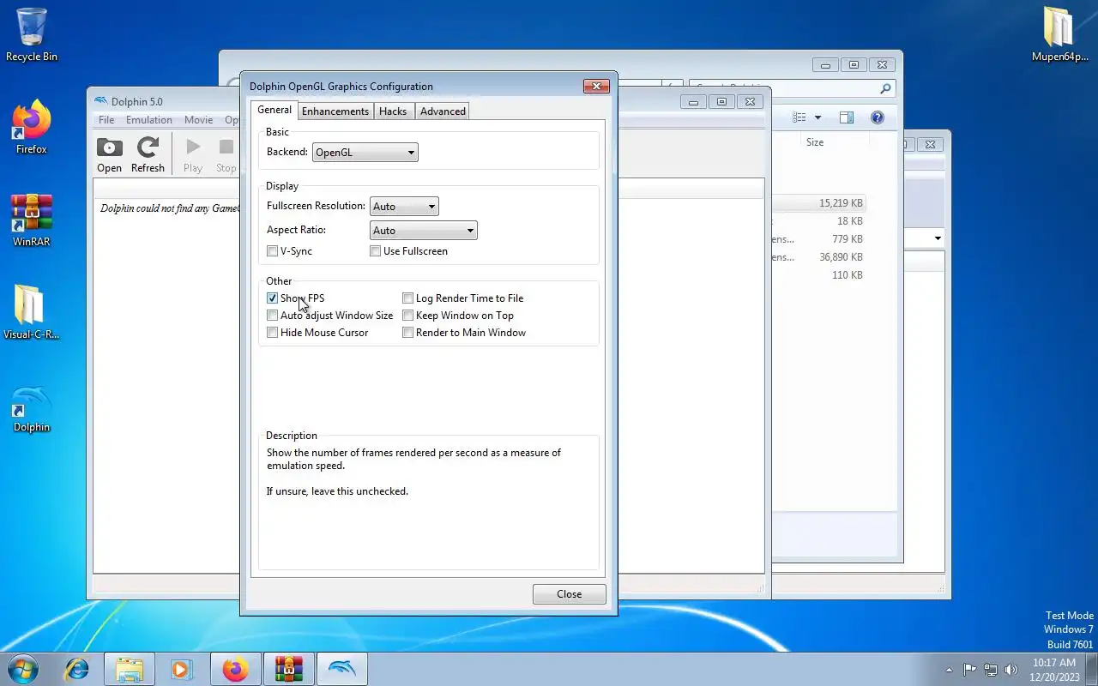Open Windows Explorer from the taskbar
1098x686 pixels.
click(x=130, y=669)
